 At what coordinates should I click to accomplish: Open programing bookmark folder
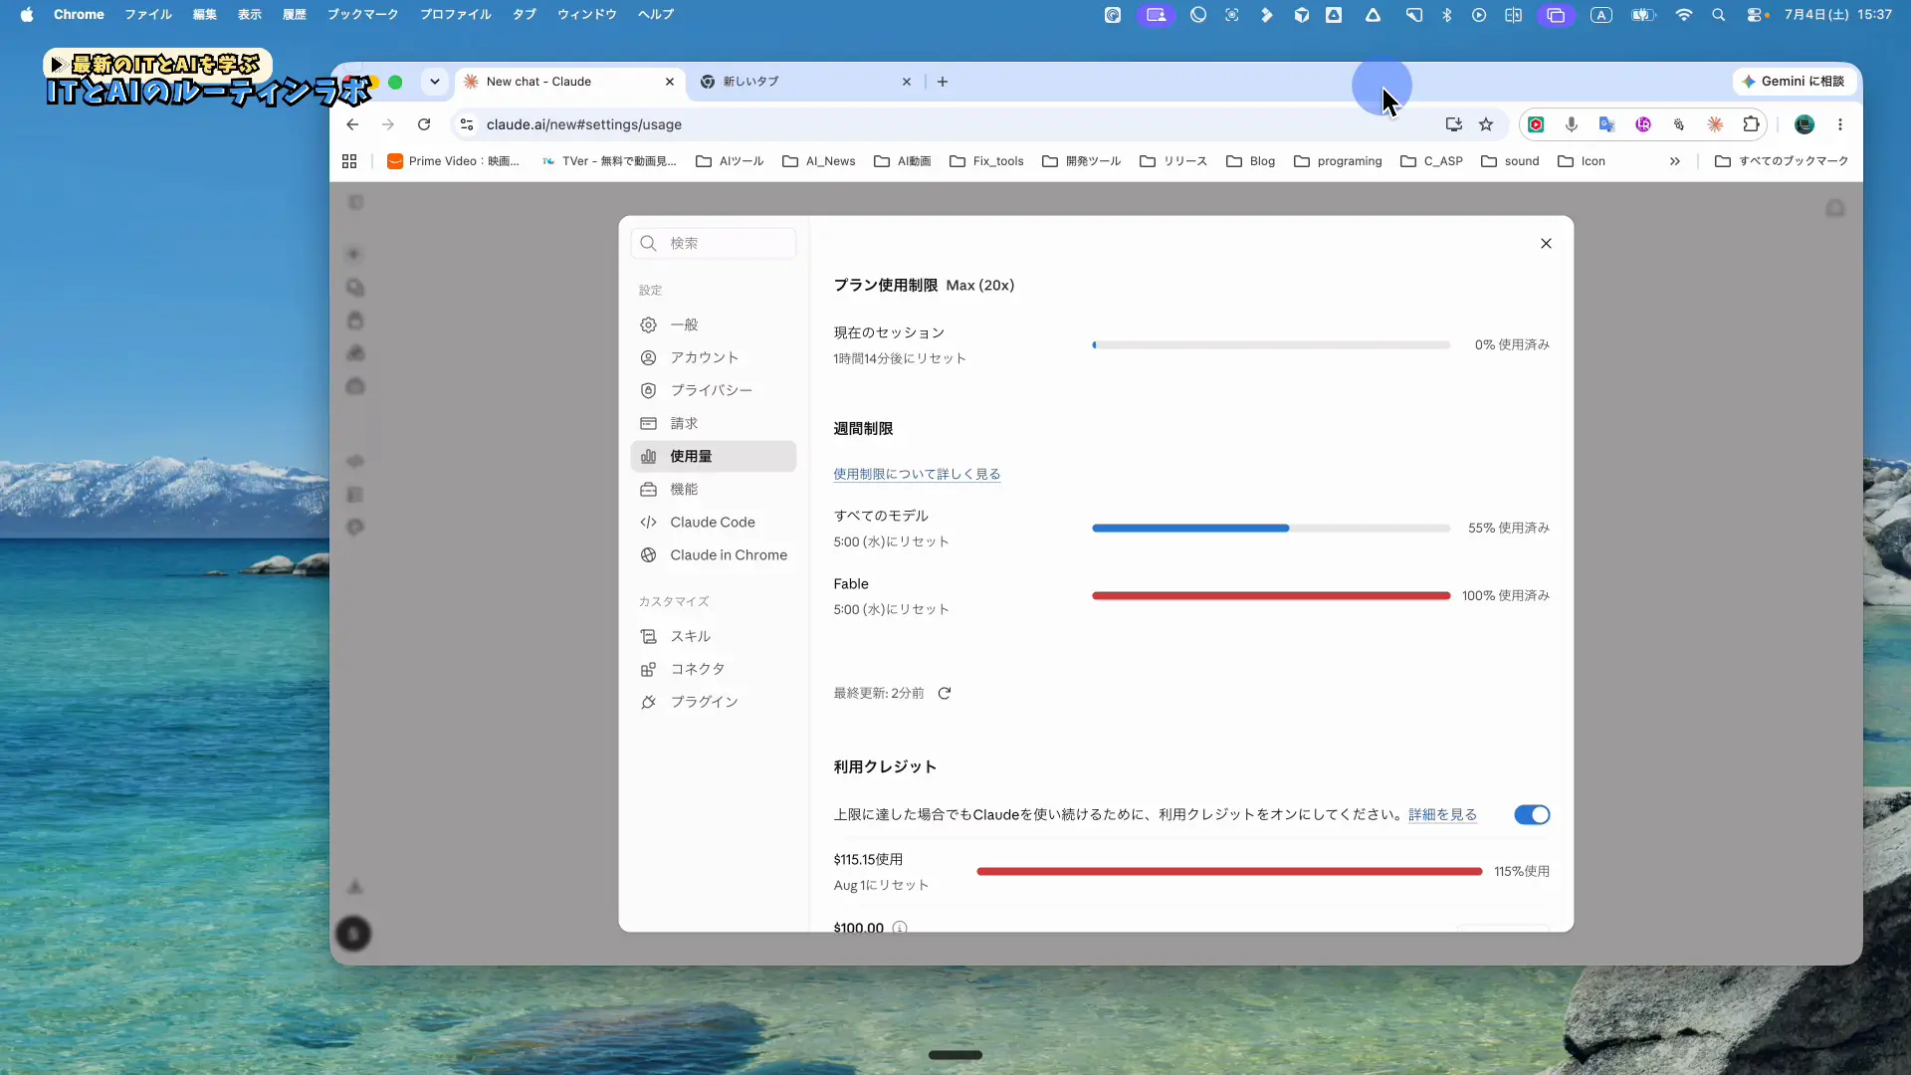click(x=1338, y=161)
